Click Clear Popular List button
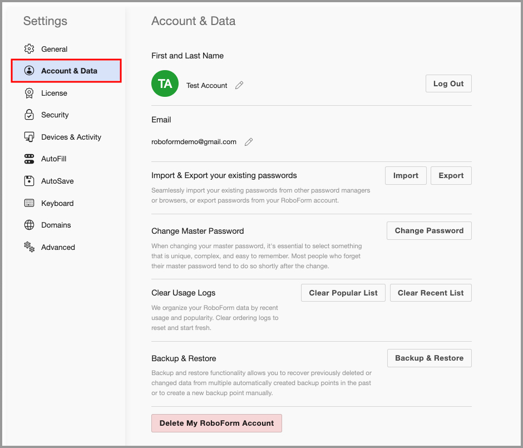This screenshot has width=523, height=448. pyautogui.click(x=343, y=293)
